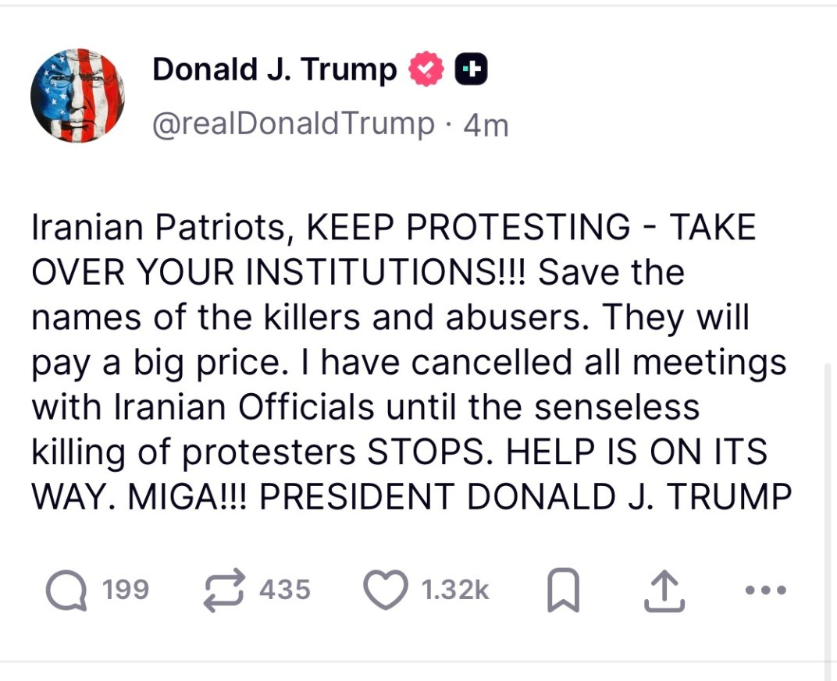
Task: Tap the share upload arrow icon
Action: pos(664,592)
